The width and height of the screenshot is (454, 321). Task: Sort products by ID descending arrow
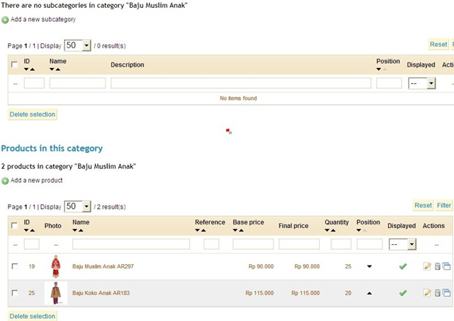pyautogui.click(x=26, y=230)
